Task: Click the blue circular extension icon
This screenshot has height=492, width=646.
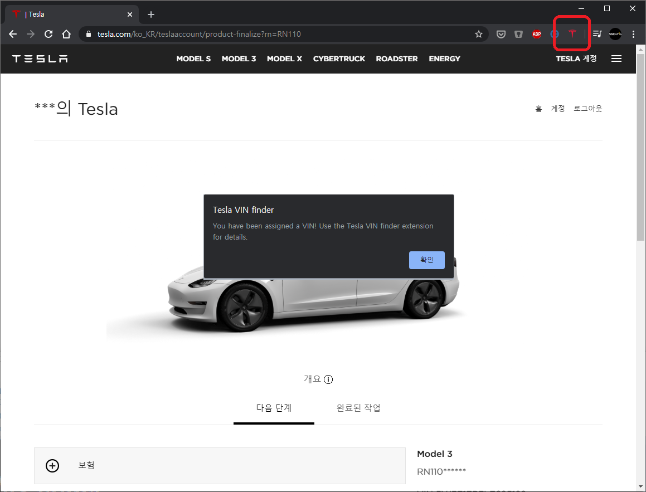Action: [x=555, y=34]
